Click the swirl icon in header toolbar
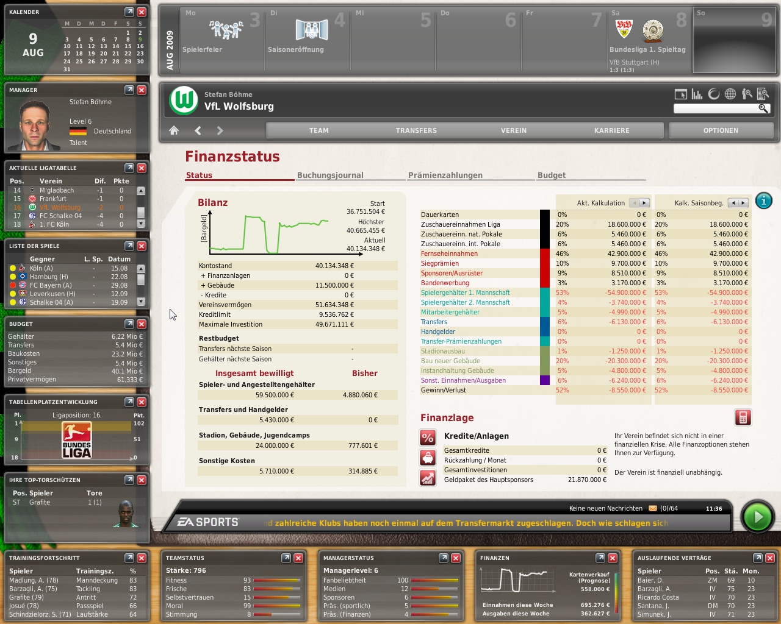The image size is (781, 624). tap(713, 94)
